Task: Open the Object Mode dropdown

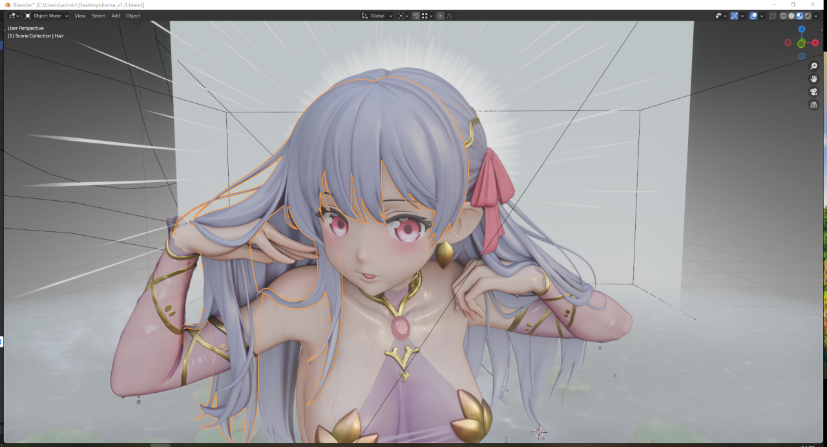Action: click(x=47, y=16)
